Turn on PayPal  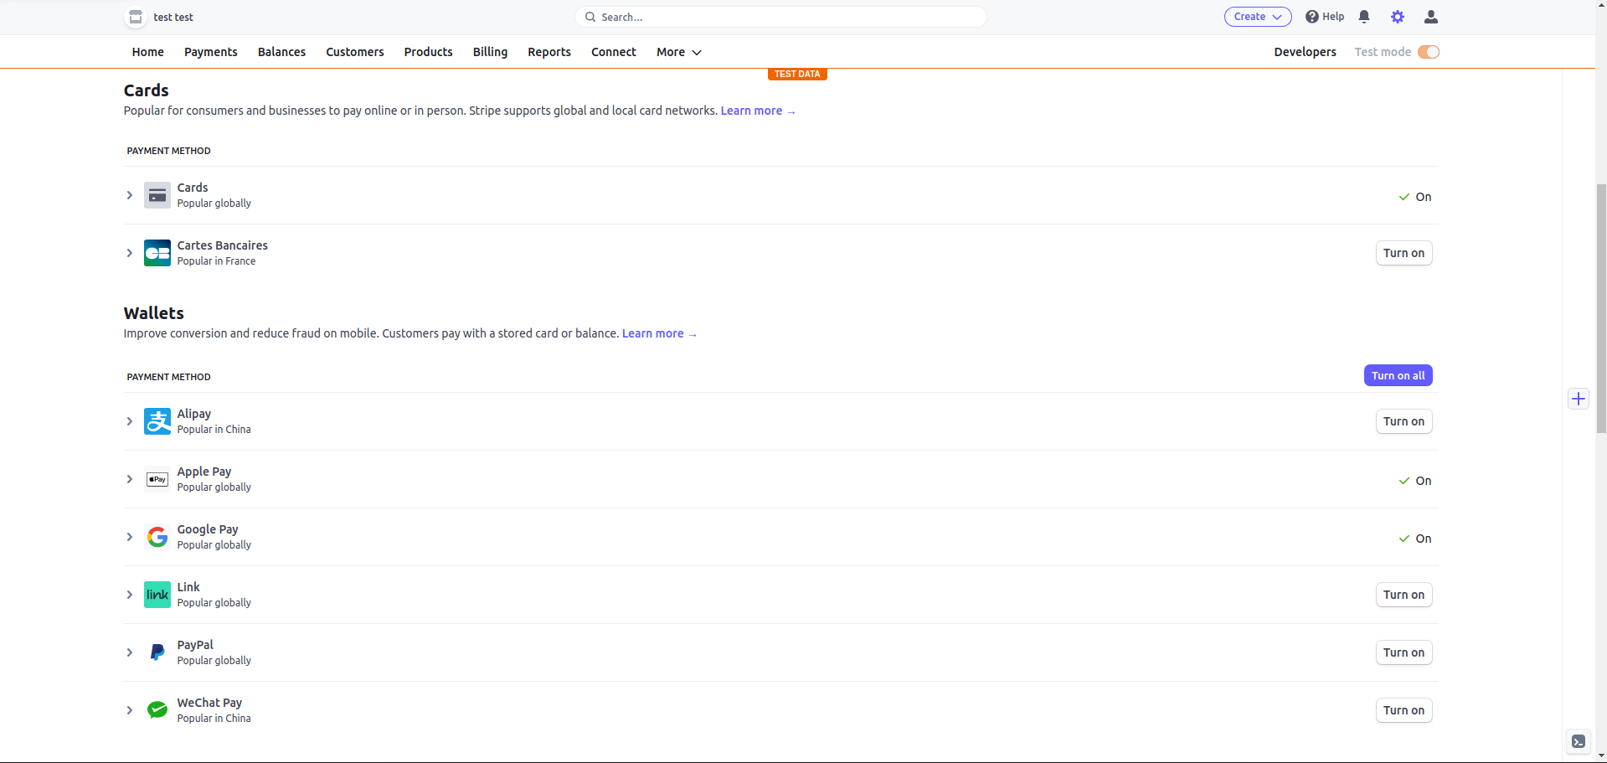point(1404,652)
